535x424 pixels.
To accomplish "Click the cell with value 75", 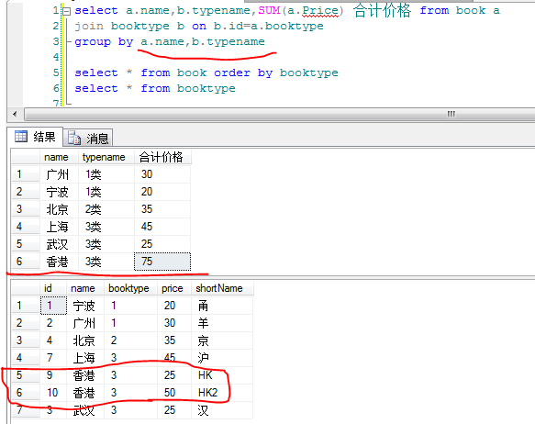I will [x=162, y=262].
